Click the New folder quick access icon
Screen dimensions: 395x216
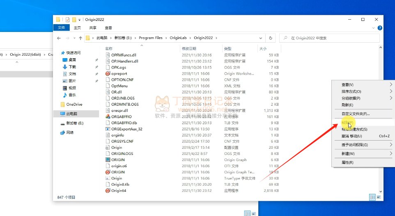(74, 20)
